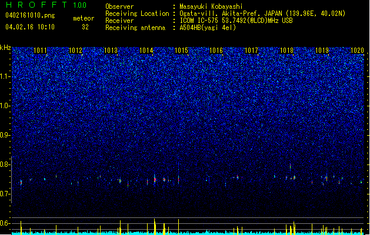Click the Receiving antenna field label
Image resolution: width=370 pixels, height=235 pixels.
135,28
